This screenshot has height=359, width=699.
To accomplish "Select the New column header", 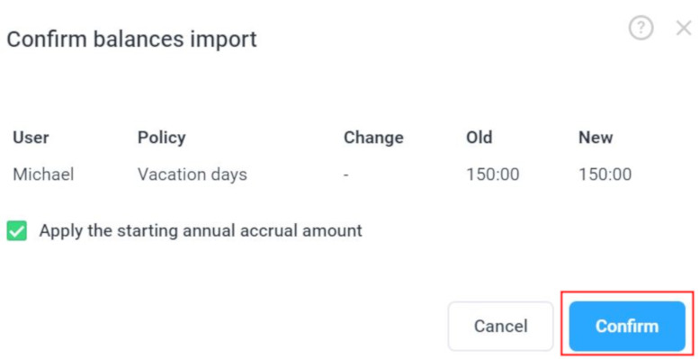I will click(596, 138).
